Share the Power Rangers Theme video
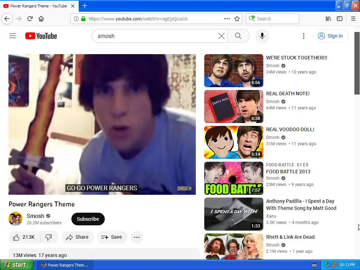 tap(77, 237)
